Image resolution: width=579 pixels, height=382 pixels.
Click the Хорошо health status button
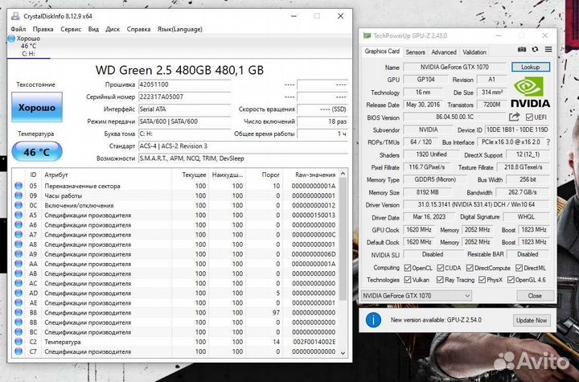(37, 108)
